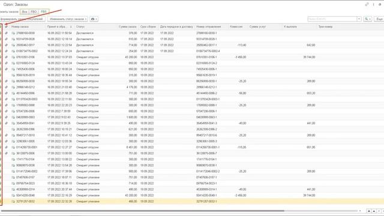Go to the first row with the list-top arrow button
This screenshot has height=216, width=384.
[x=369, y=211]
